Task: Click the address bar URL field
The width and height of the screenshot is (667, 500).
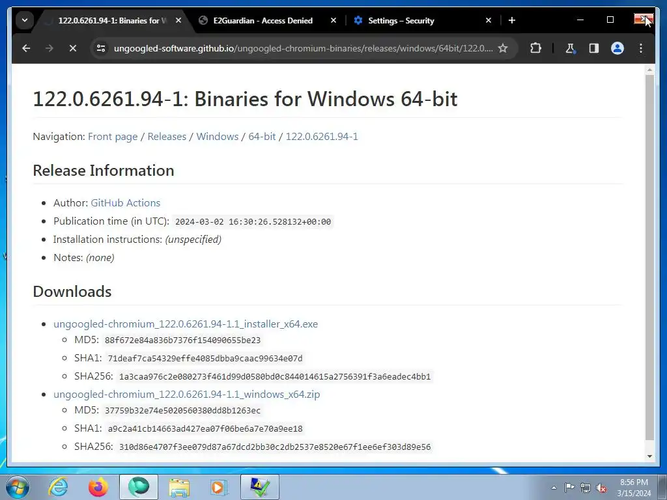Action: 303,48
